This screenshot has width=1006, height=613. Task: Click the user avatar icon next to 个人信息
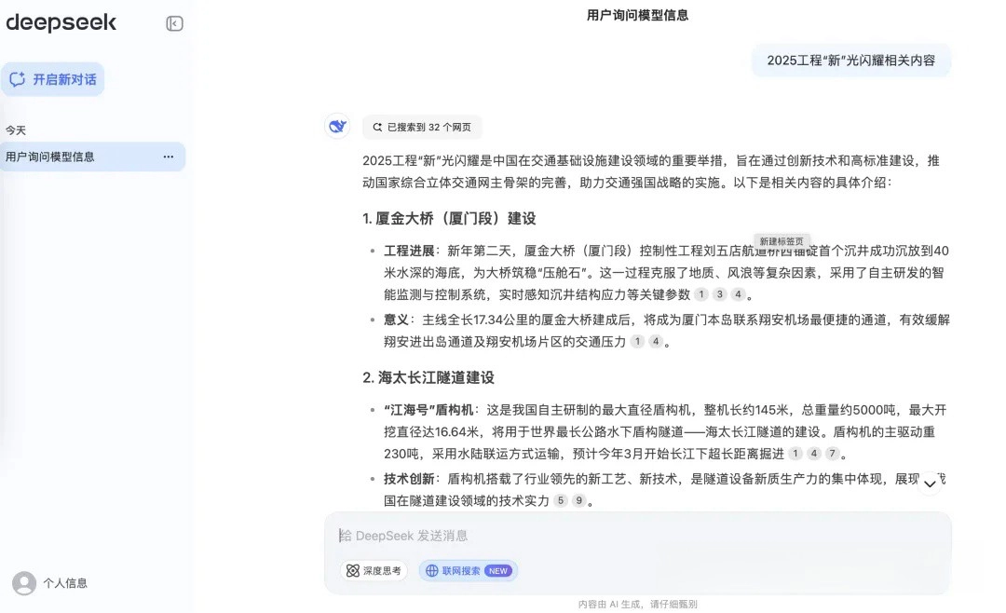tap(24, 583)
